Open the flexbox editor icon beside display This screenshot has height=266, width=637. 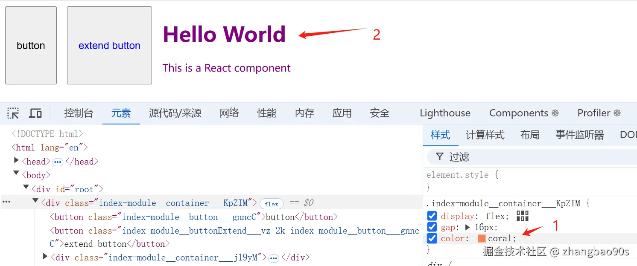point(523,216)
